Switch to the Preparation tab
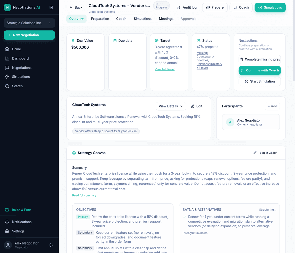The image size is (295, 253). click(100, 19)
